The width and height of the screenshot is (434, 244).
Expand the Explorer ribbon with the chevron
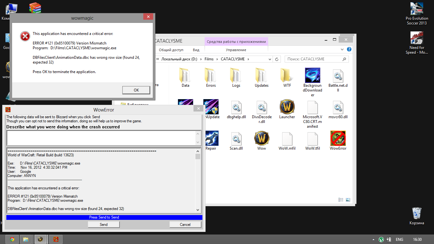pos(342,50)
